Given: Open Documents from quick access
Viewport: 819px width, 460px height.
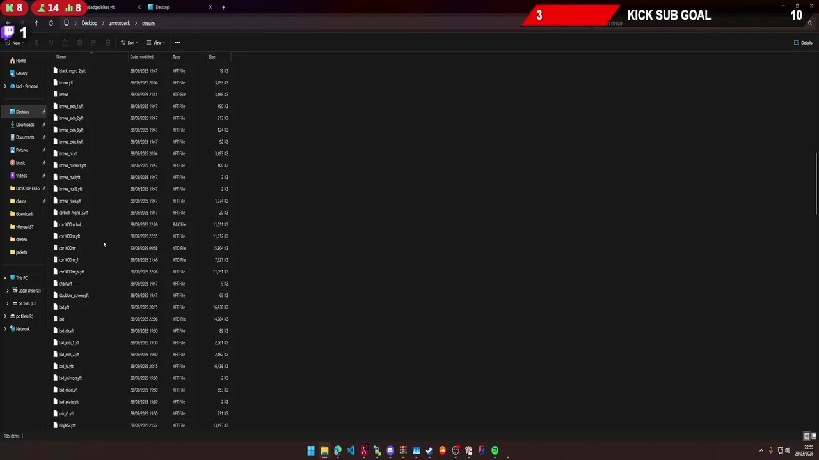Looking at the screenshot, I should [x=22, y=137].
